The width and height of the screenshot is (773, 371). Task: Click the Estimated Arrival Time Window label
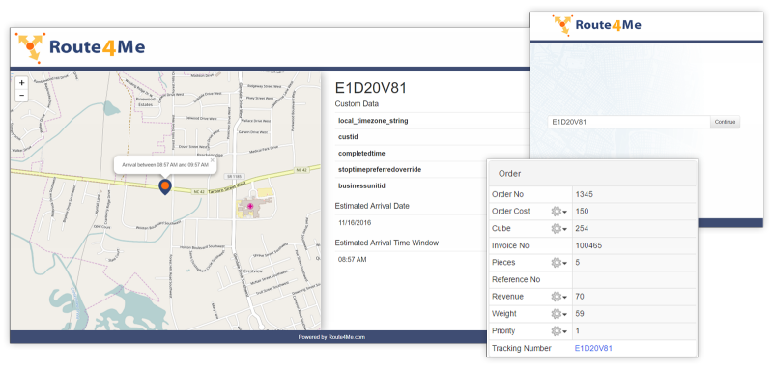coord(386,243)
